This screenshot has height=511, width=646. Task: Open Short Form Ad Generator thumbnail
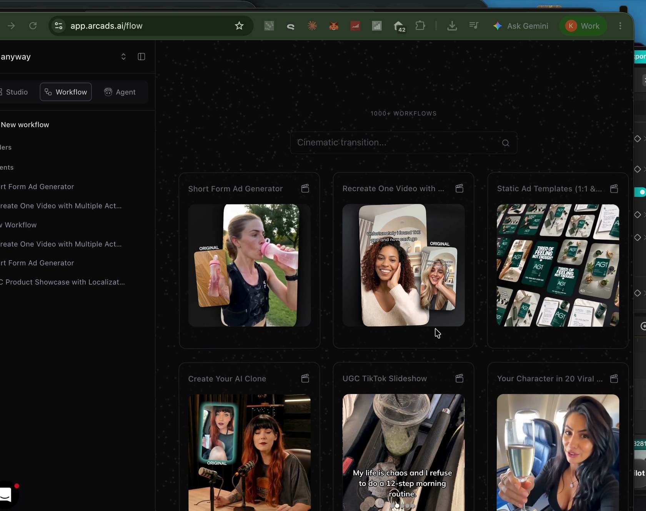(249, 265)
